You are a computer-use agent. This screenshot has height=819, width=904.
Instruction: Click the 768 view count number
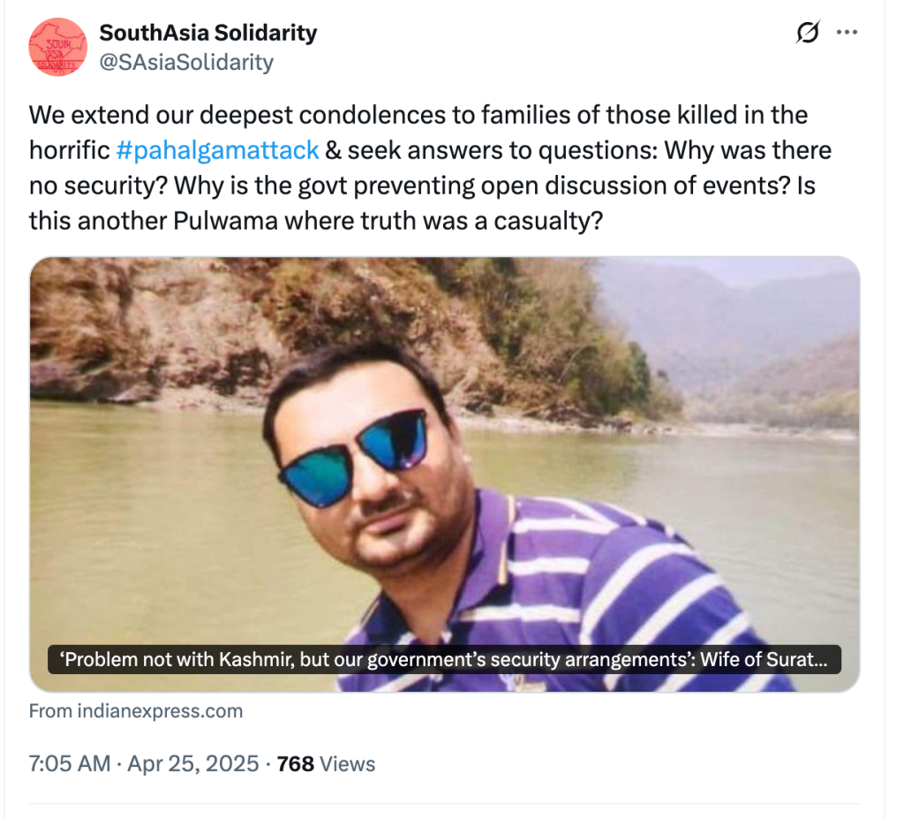[296, 763]
